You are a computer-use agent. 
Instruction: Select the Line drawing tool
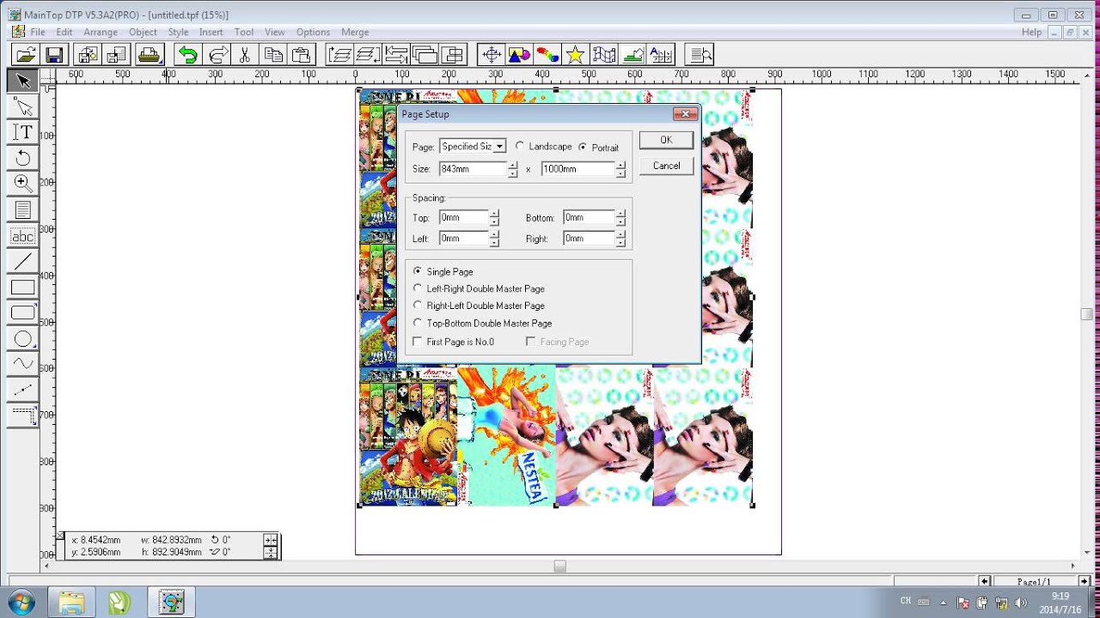pos(23,261)
